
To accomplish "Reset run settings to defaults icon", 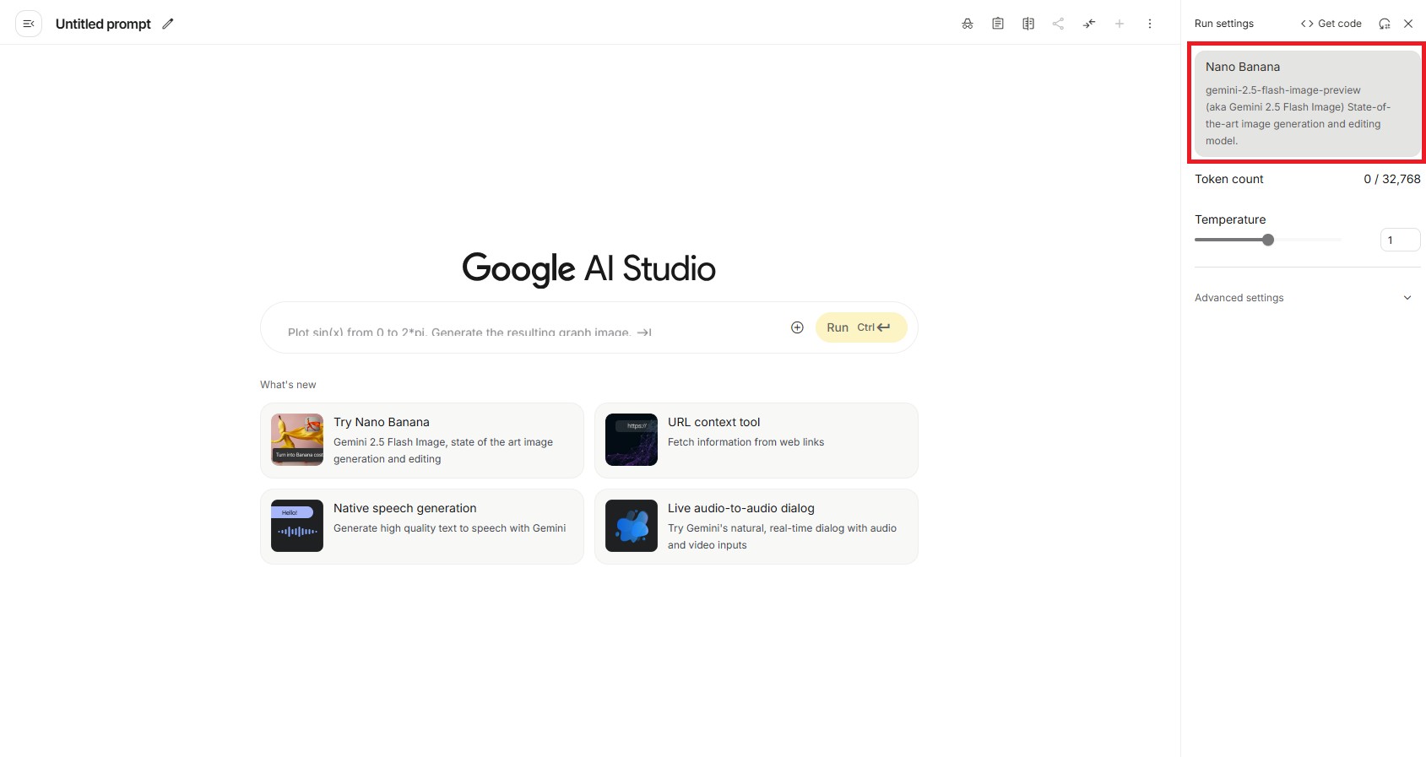I will pos(1385,24).
